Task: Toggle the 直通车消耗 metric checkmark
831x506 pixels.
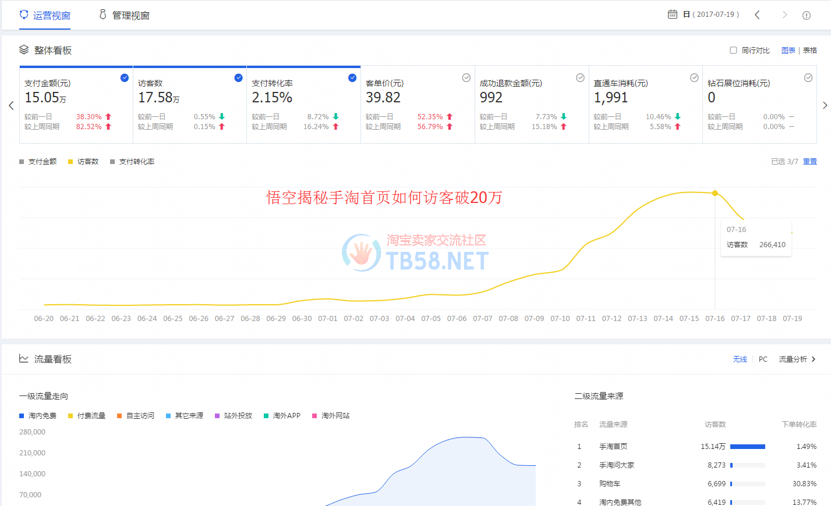Action: tap(694, 78)
